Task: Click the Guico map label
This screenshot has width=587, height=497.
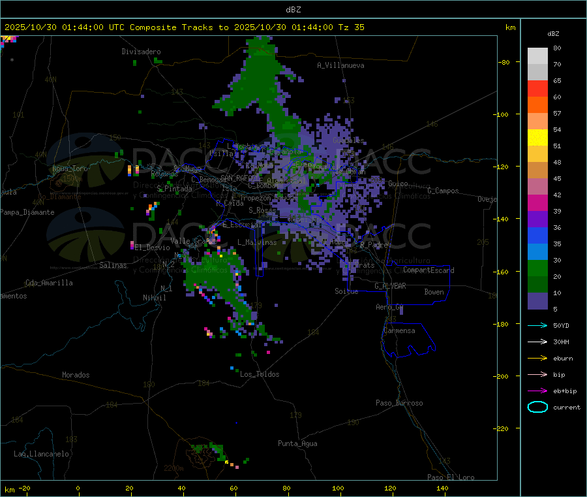Action: click(x=398, y=184)
